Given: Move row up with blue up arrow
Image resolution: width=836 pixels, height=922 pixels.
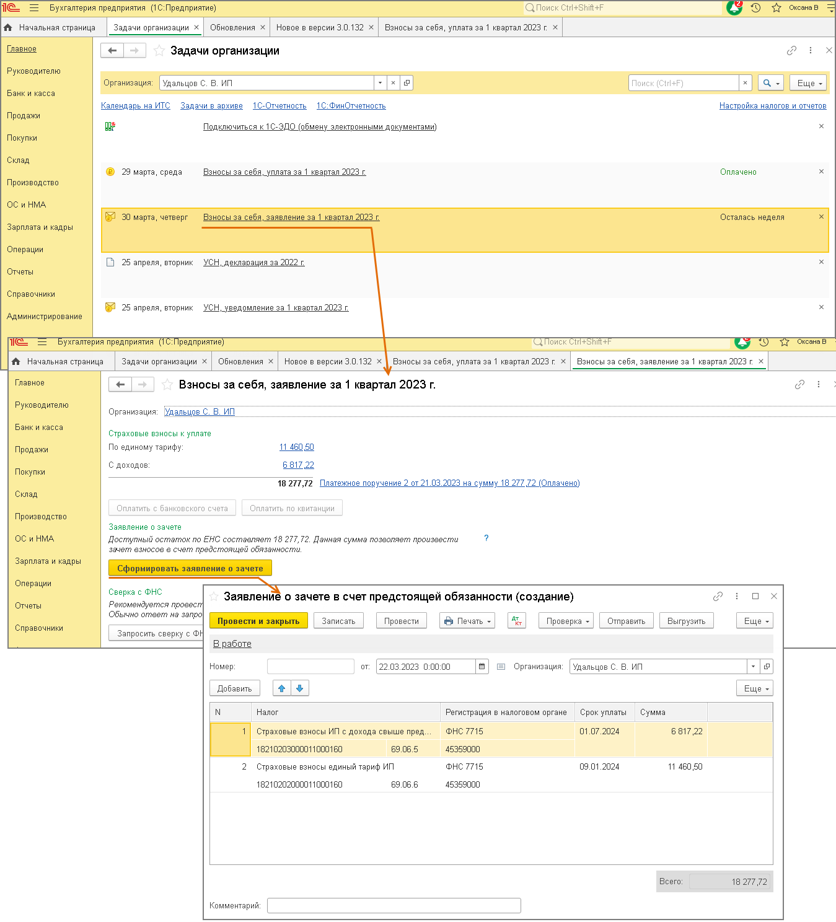Looking at the screenshot, I should click(281, 688).
